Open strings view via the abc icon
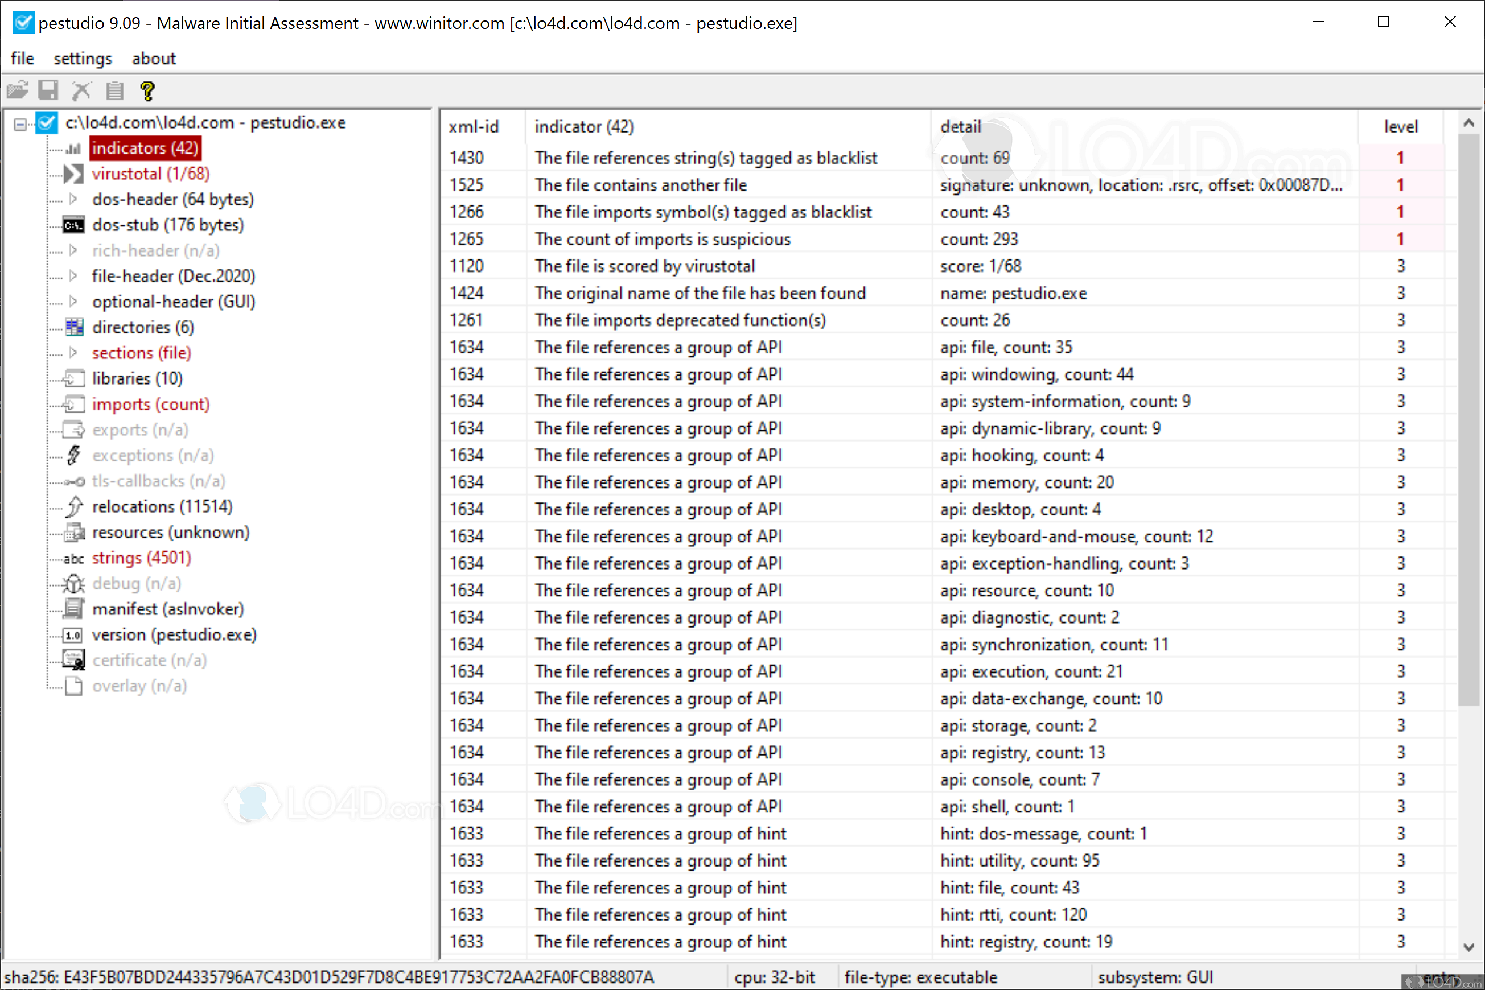The height and width of the screenshot is (990, 1485). click(x=73, y=558)
